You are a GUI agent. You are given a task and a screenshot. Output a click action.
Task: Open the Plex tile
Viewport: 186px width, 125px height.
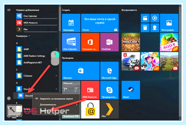[109, 109]
